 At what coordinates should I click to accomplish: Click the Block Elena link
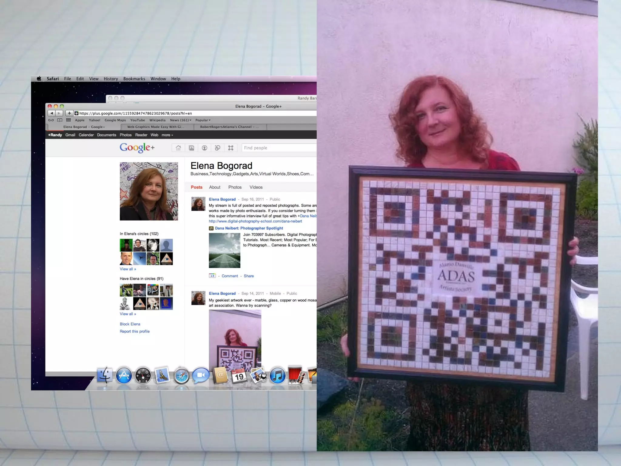tap(130, 324)
